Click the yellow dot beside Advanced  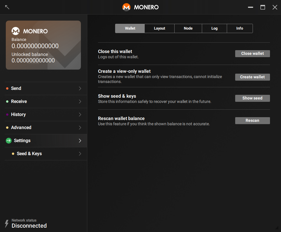[x=7, y=128]
